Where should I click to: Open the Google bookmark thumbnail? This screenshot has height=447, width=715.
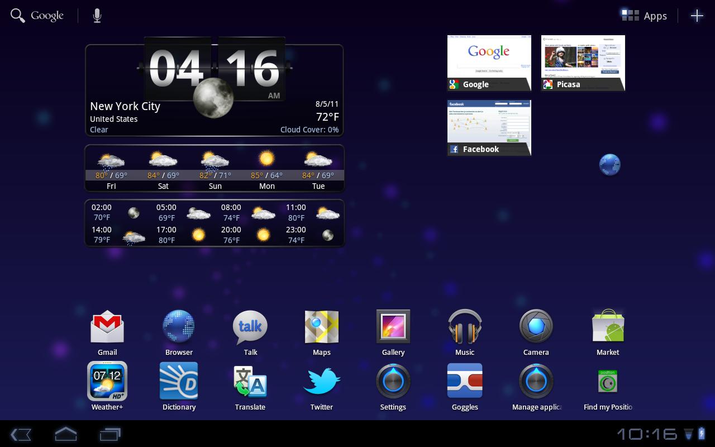click(489, 63)
